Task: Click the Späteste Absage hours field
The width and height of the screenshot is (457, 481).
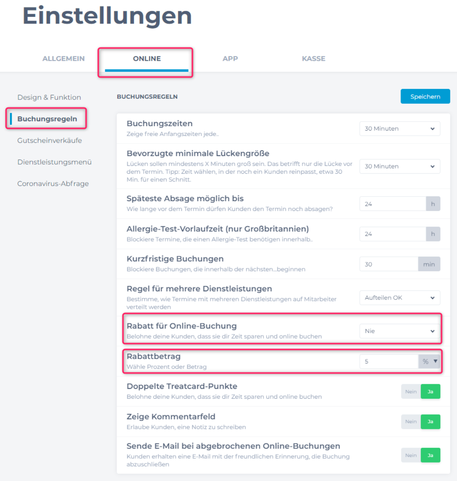Action: 392,204
